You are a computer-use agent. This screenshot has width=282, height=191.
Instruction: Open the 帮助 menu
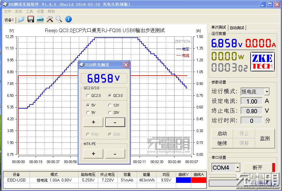click(51, 12)
